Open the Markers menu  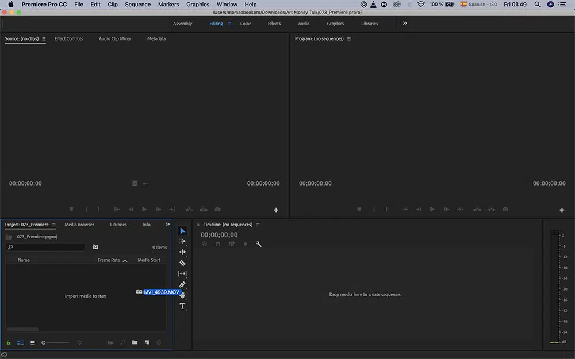click(168, 5)
